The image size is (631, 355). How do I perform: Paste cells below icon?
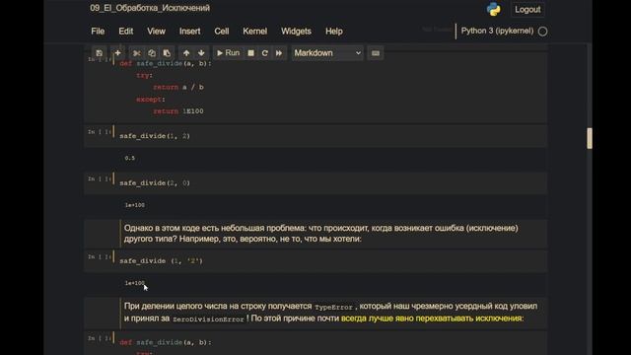pos(167,53)
